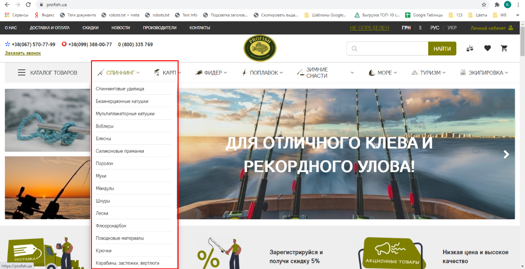Viewport: 525px width, 269px height.
Task: Reload the page with refresh icon
Action: click(x=28, y=4)
